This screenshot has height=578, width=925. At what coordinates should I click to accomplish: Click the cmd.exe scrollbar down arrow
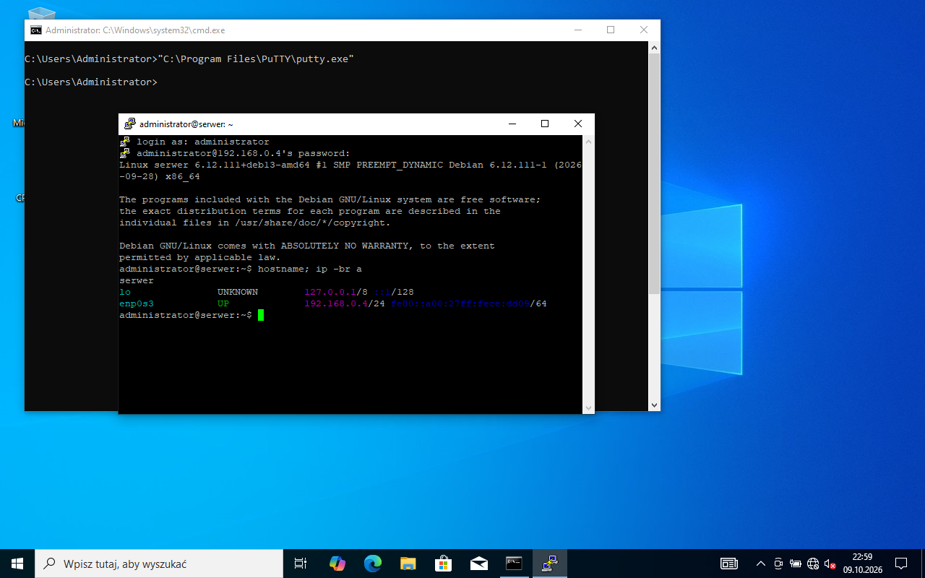654,405
